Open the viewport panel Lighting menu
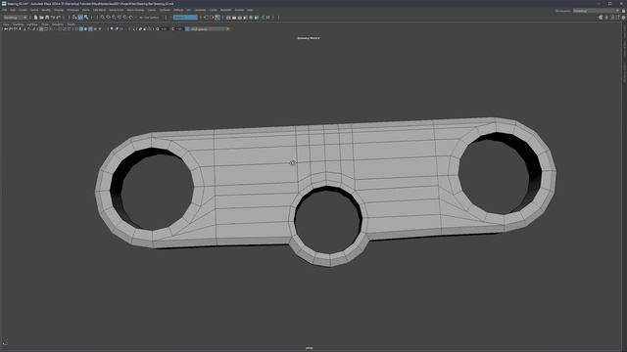Screen dimensions: 627x352 point(32,24)
